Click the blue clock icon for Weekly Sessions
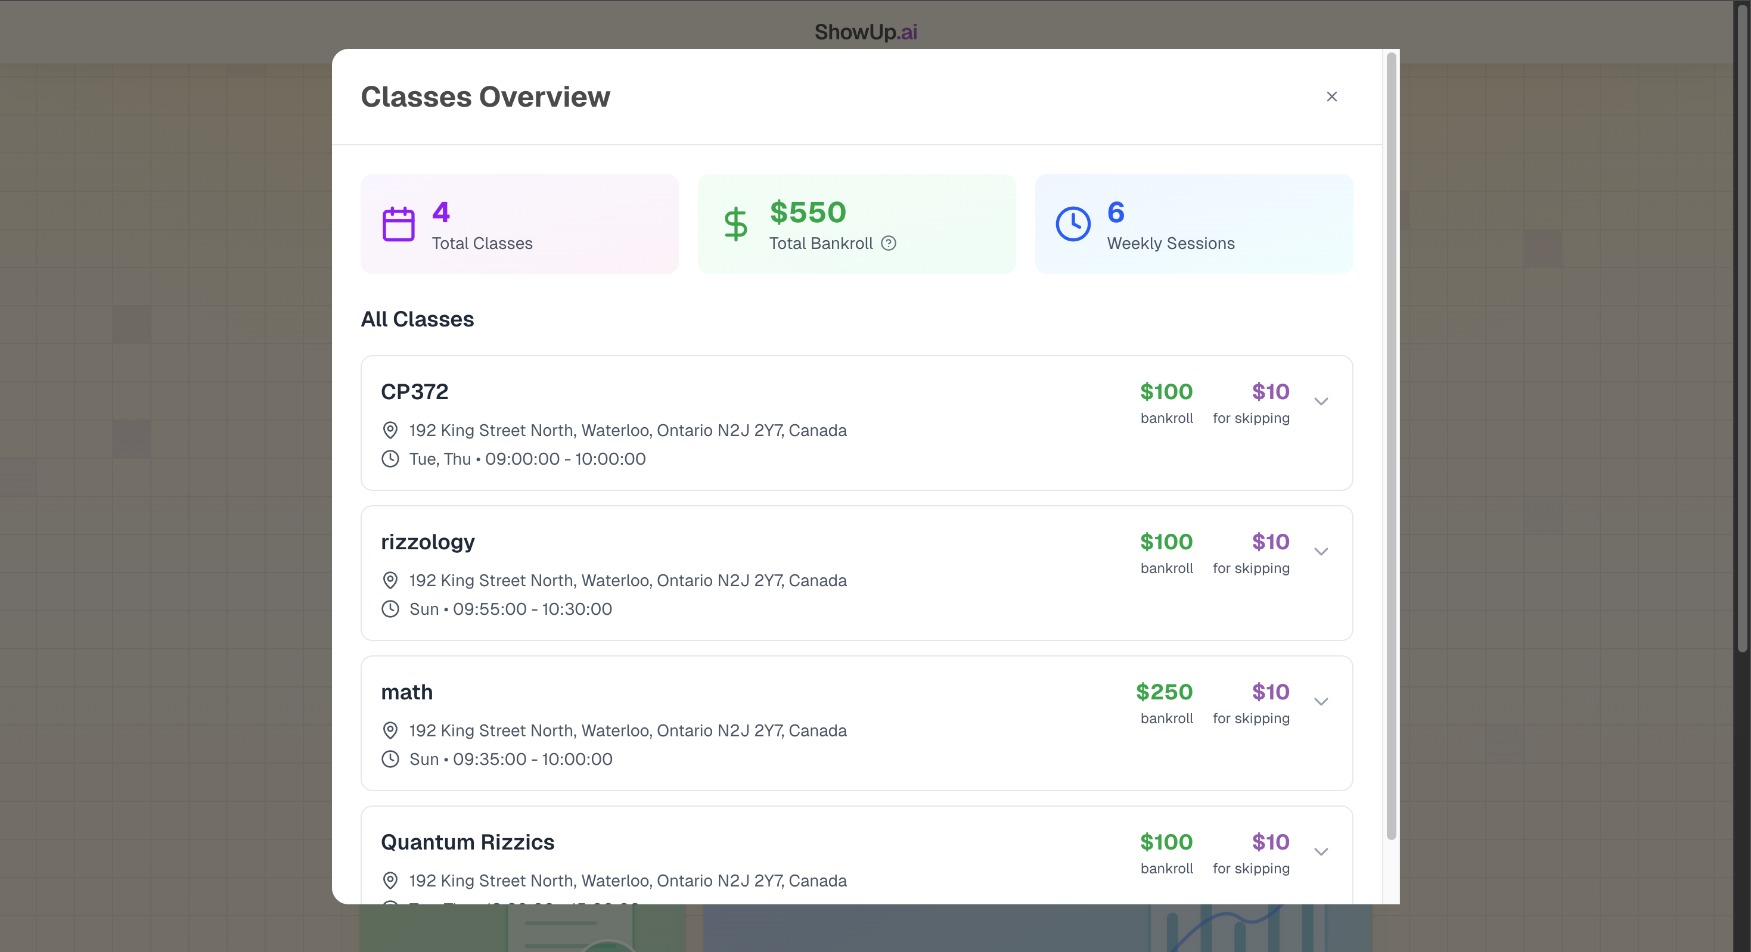The height and width of the screenshot is (952, 1751). click(1073, 224)
